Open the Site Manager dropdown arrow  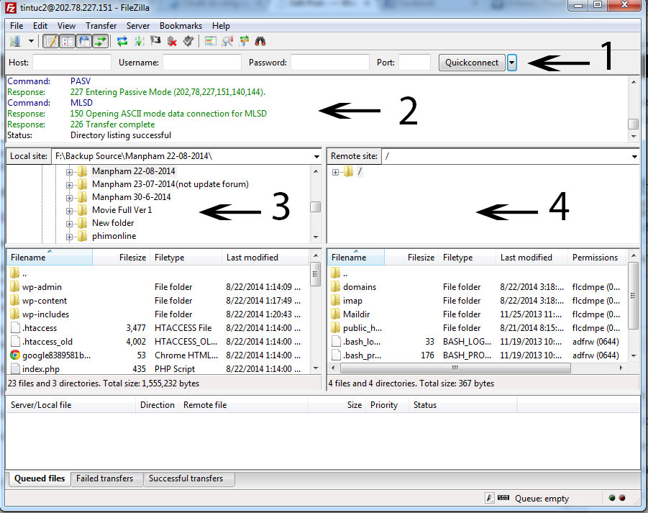[x=31, y=41]
